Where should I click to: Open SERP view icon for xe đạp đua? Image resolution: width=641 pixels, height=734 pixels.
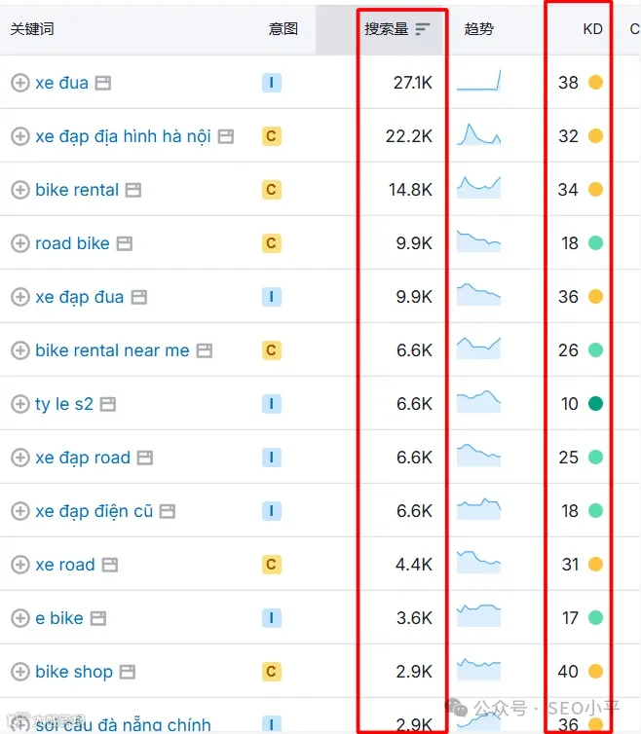click(x=138, y=297)
